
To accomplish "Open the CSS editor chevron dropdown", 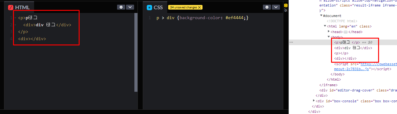I will pos(276,7).
